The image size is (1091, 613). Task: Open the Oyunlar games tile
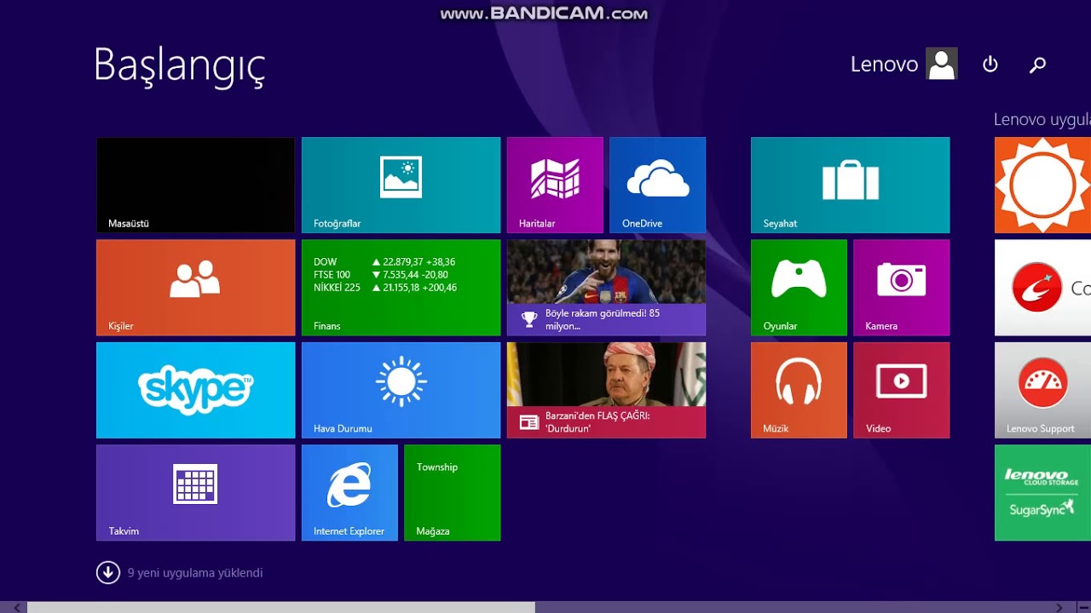point(799,288)
